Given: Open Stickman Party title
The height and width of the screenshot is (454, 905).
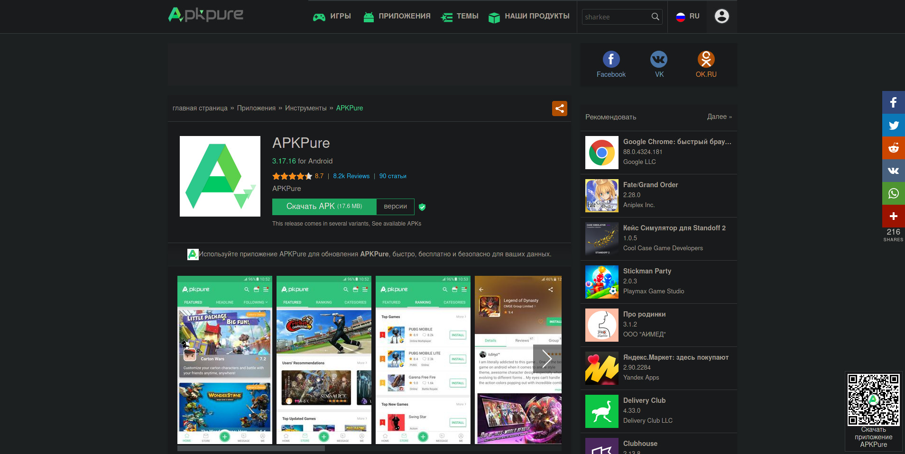Looking at the screenshot, I should 647,271.
